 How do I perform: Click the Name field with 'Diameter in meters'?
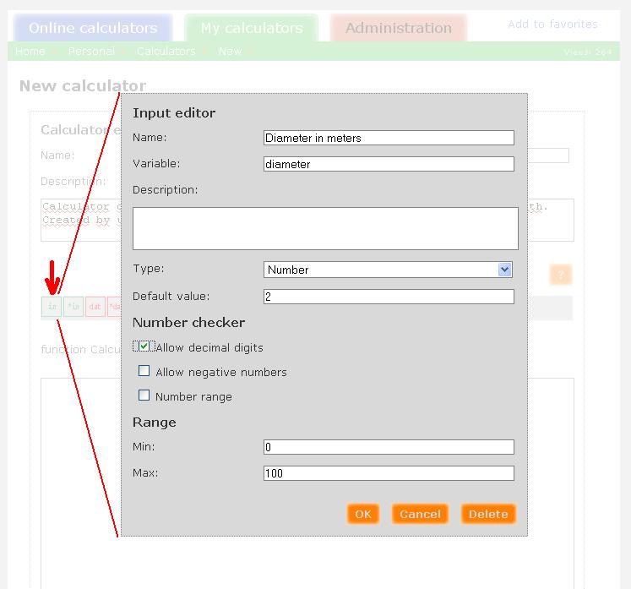(389, 138)
